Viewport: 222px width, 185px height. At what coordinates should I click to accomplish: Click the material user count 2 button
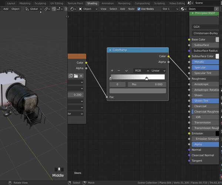pos(216,9)
